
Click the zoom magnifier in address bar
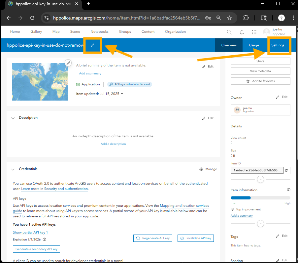pyautogui.click(x=219, y=18)
